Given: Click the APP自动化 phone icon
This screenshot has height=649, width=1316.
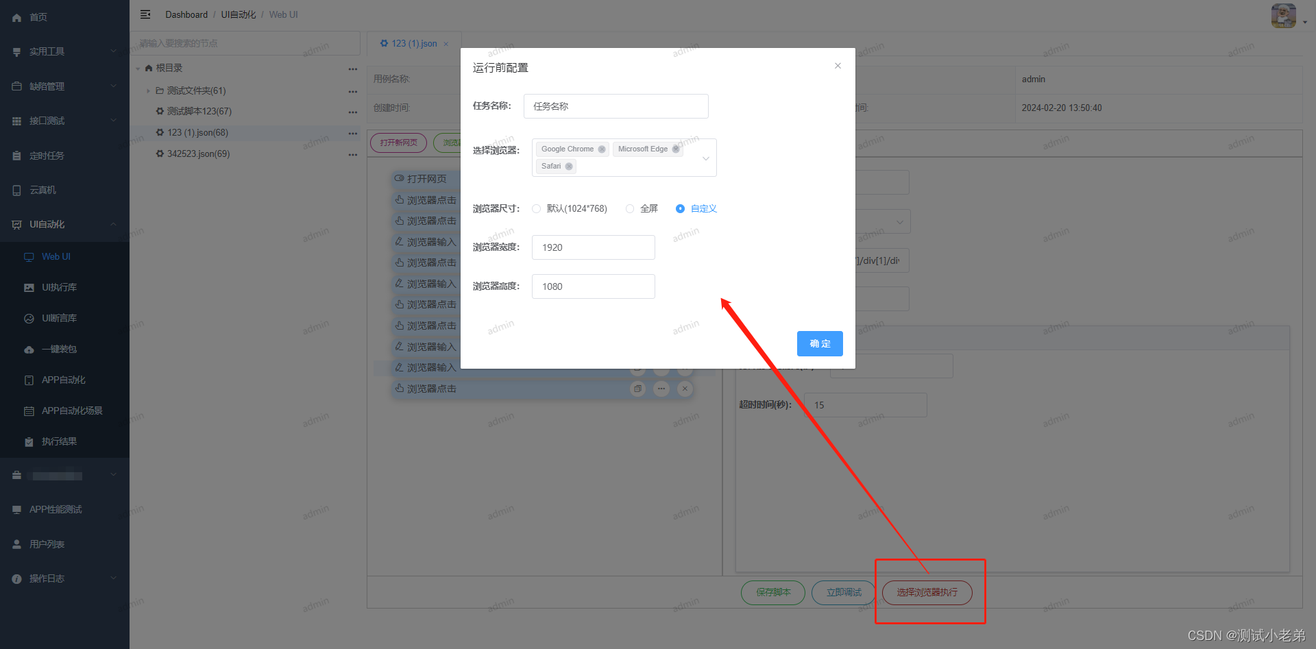Looking at the screenshot, I should (29, 380).
